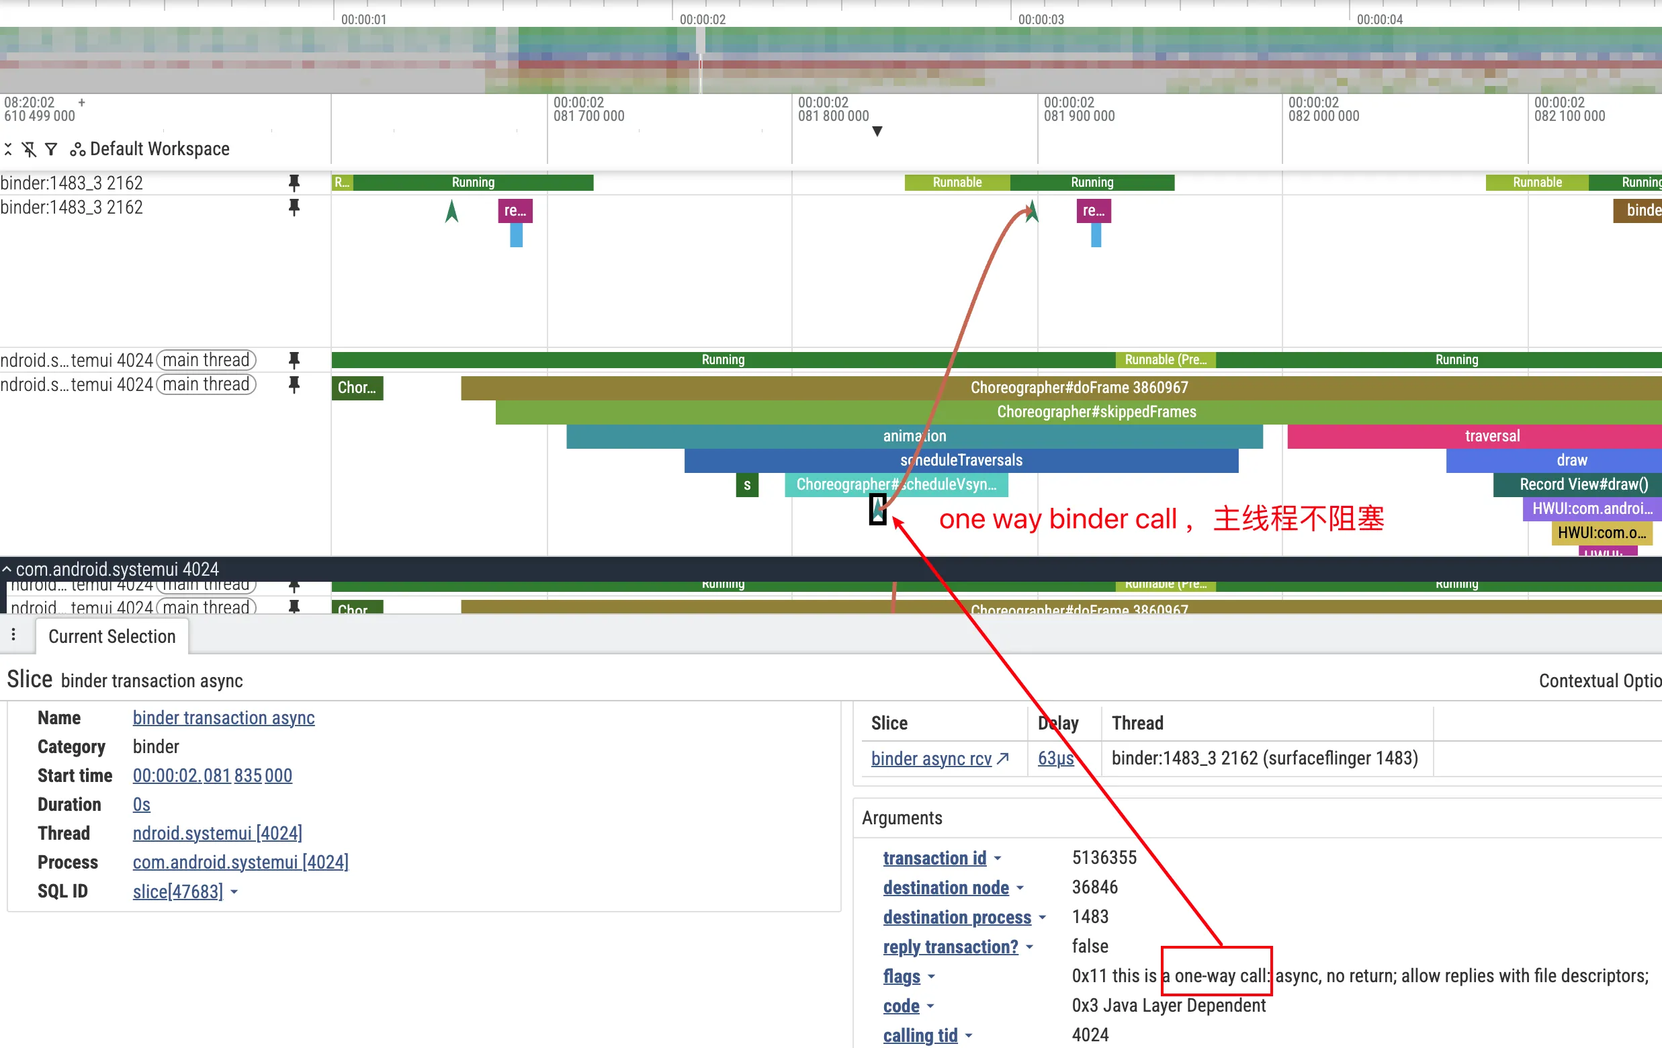Screen dimensions: 1662x1048
Task: Click the pink traversal slice
Action: pyautogui.click(x=1491, y=436)
